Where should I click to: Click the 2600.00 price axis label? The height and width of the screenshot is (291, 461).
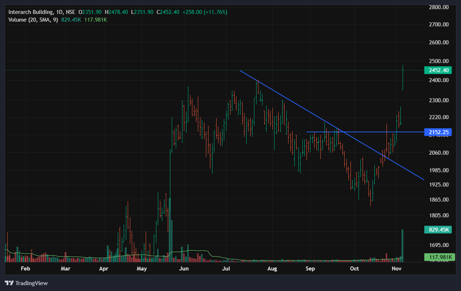(x=439, y=43)
